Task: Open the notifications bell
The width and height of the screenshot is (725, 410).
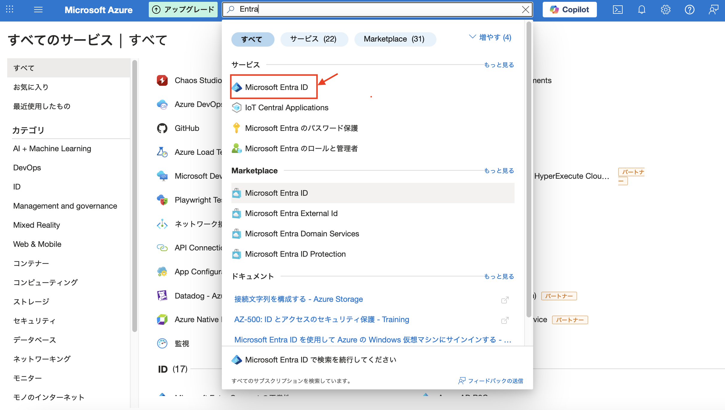Action: (641, 10)
